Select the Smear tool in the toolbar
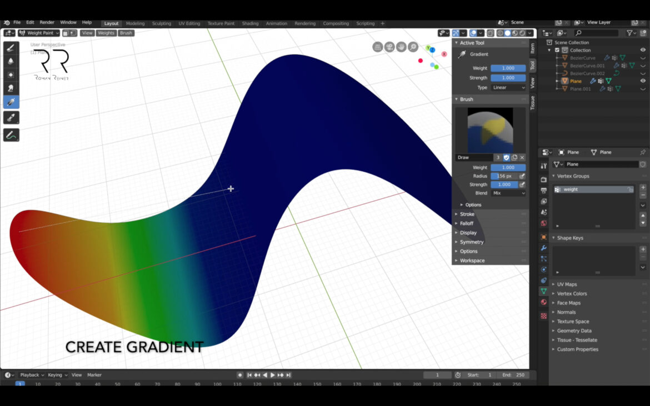The width and height of the screenshot is (650, 406). tap(11, 87)
